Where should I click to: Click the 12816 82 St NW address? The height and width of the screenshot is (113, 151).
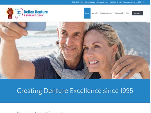(x=127, y=2)
